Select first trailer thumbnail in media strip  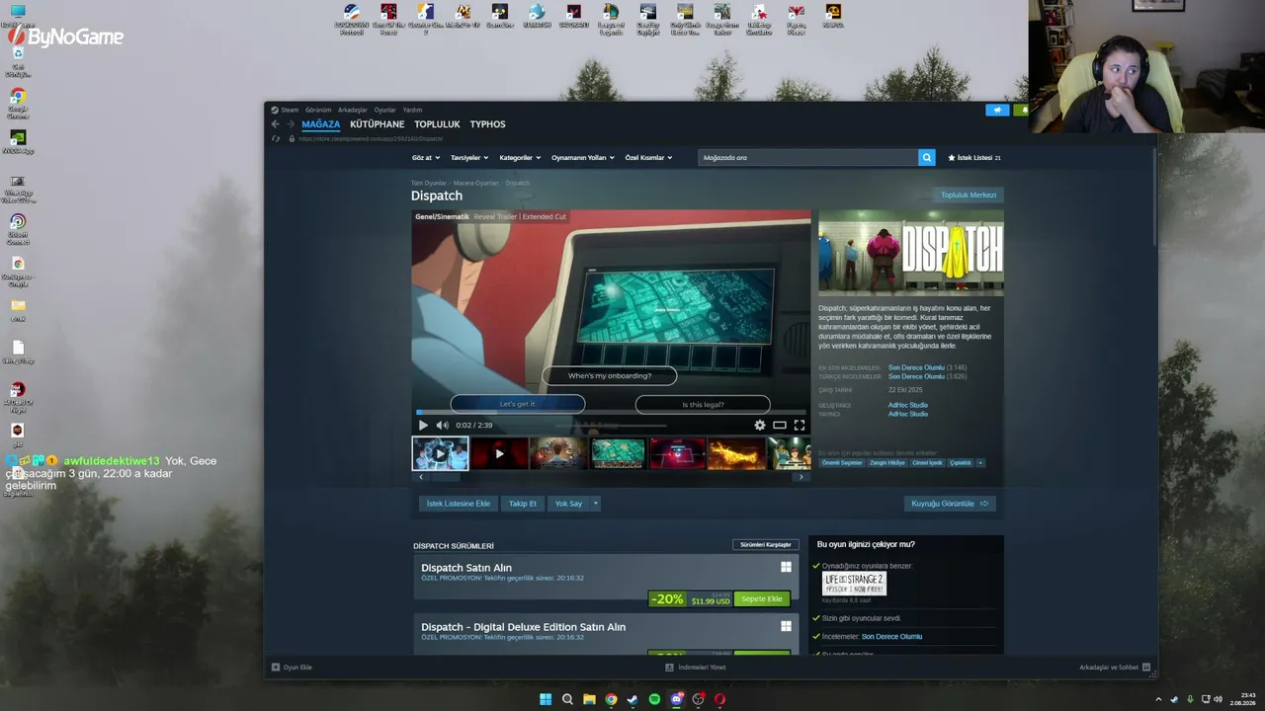[440, 453]
